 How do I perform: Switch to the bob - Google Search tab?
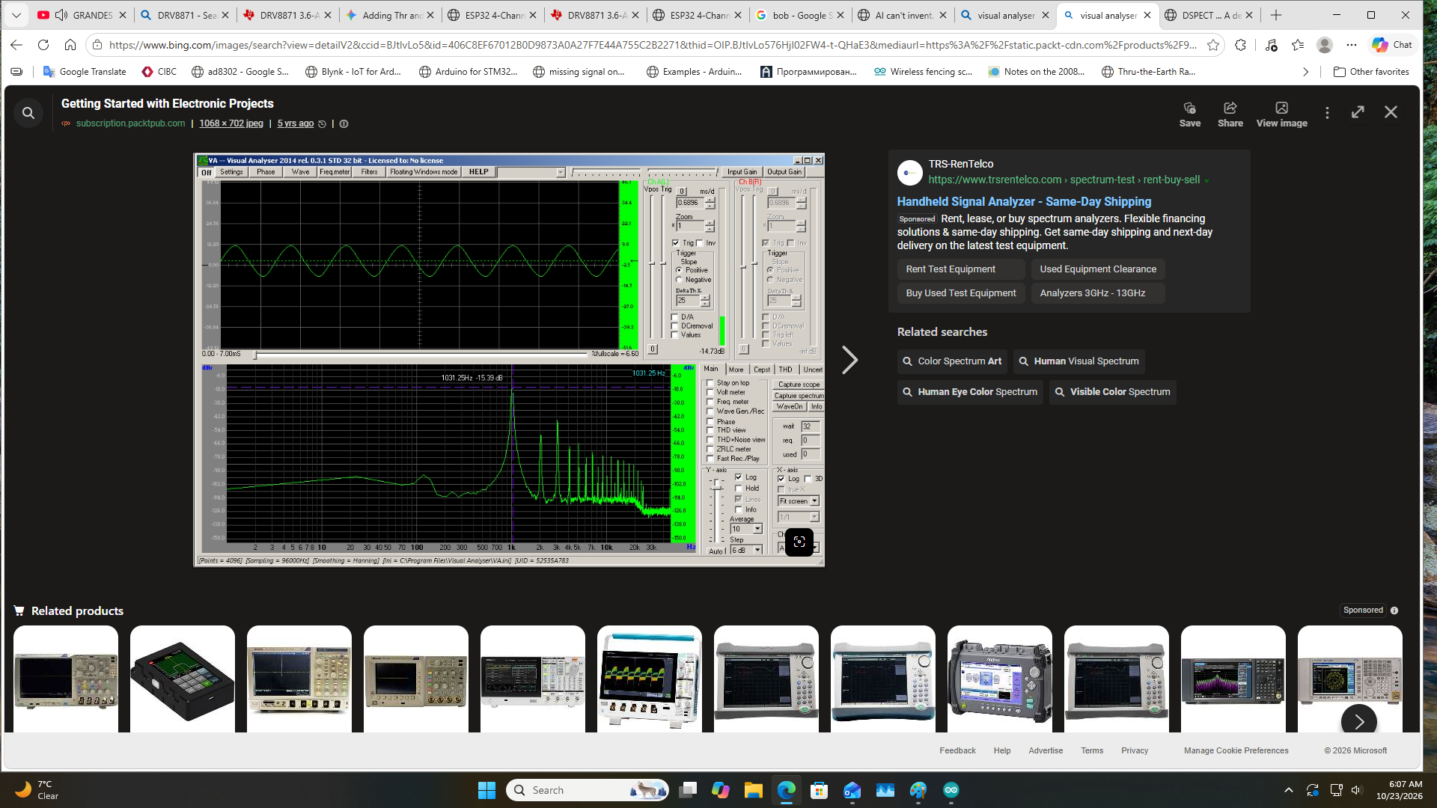tap(799, 15)
